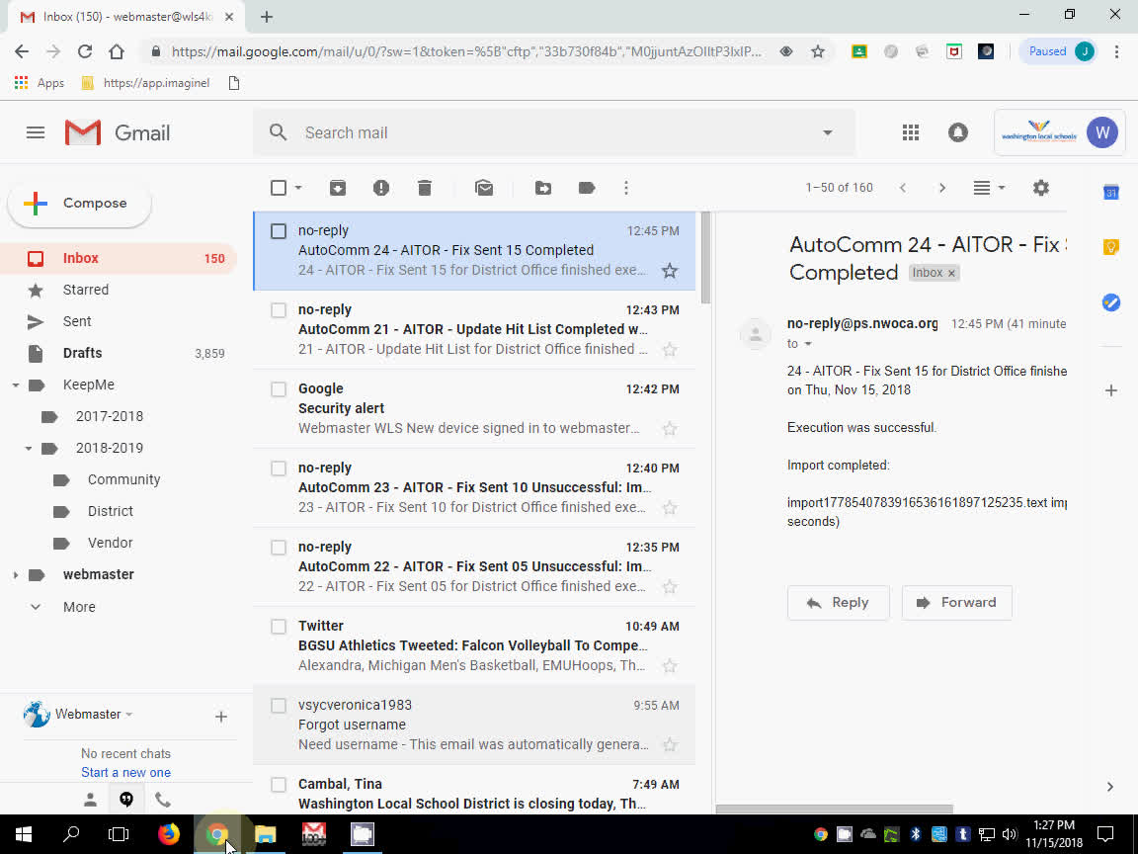The height and width of the screenshot is (854, 1138).
Task: Open the Move to folder icon
Action: click(542, 187)
